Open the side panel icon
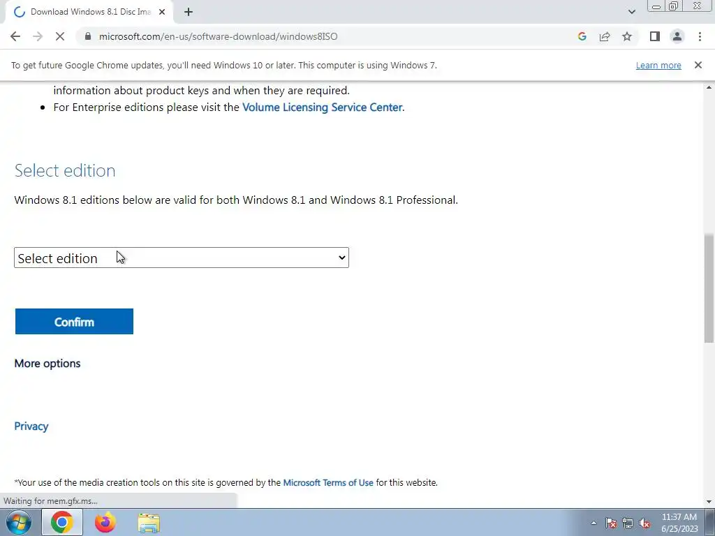This screenshot has height=536, width=715. pos(655,36)
